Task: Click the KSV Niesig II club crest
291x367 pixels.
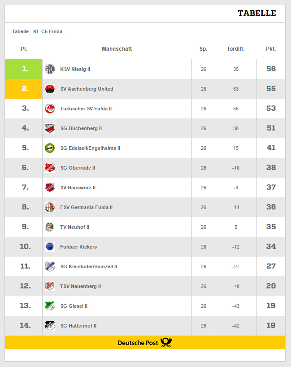Action: point(50,69)
